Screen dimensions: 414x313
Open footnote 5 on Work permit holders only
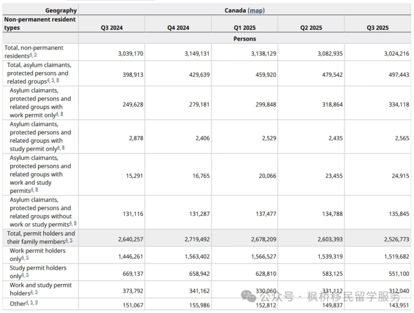pyautogui.click(x=27, y=258)
